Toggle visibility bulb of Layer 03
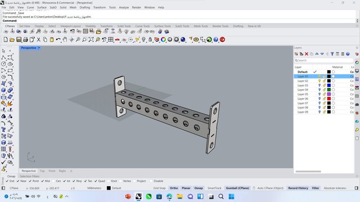This screenshot has width=360, height=202. point(319,85)
